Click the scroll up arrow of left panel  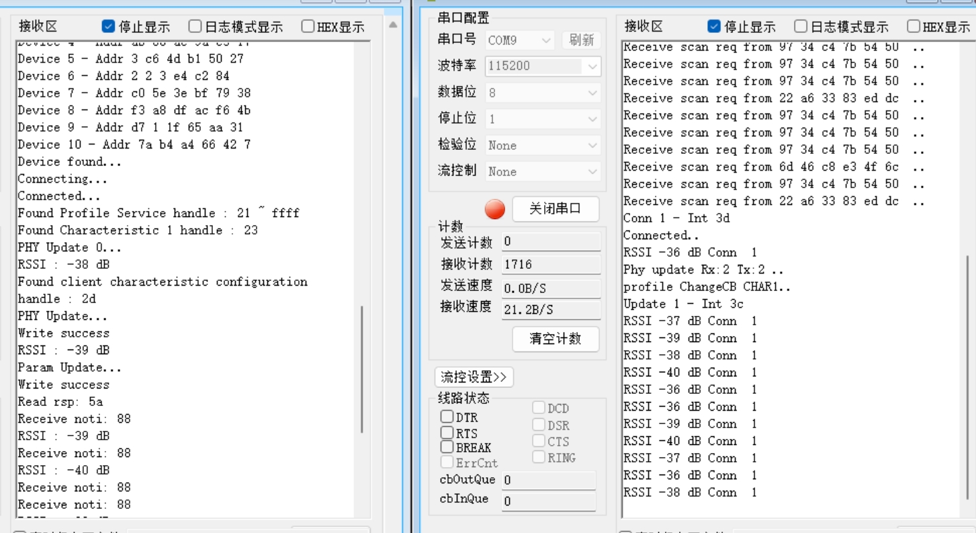click(393, 26)
